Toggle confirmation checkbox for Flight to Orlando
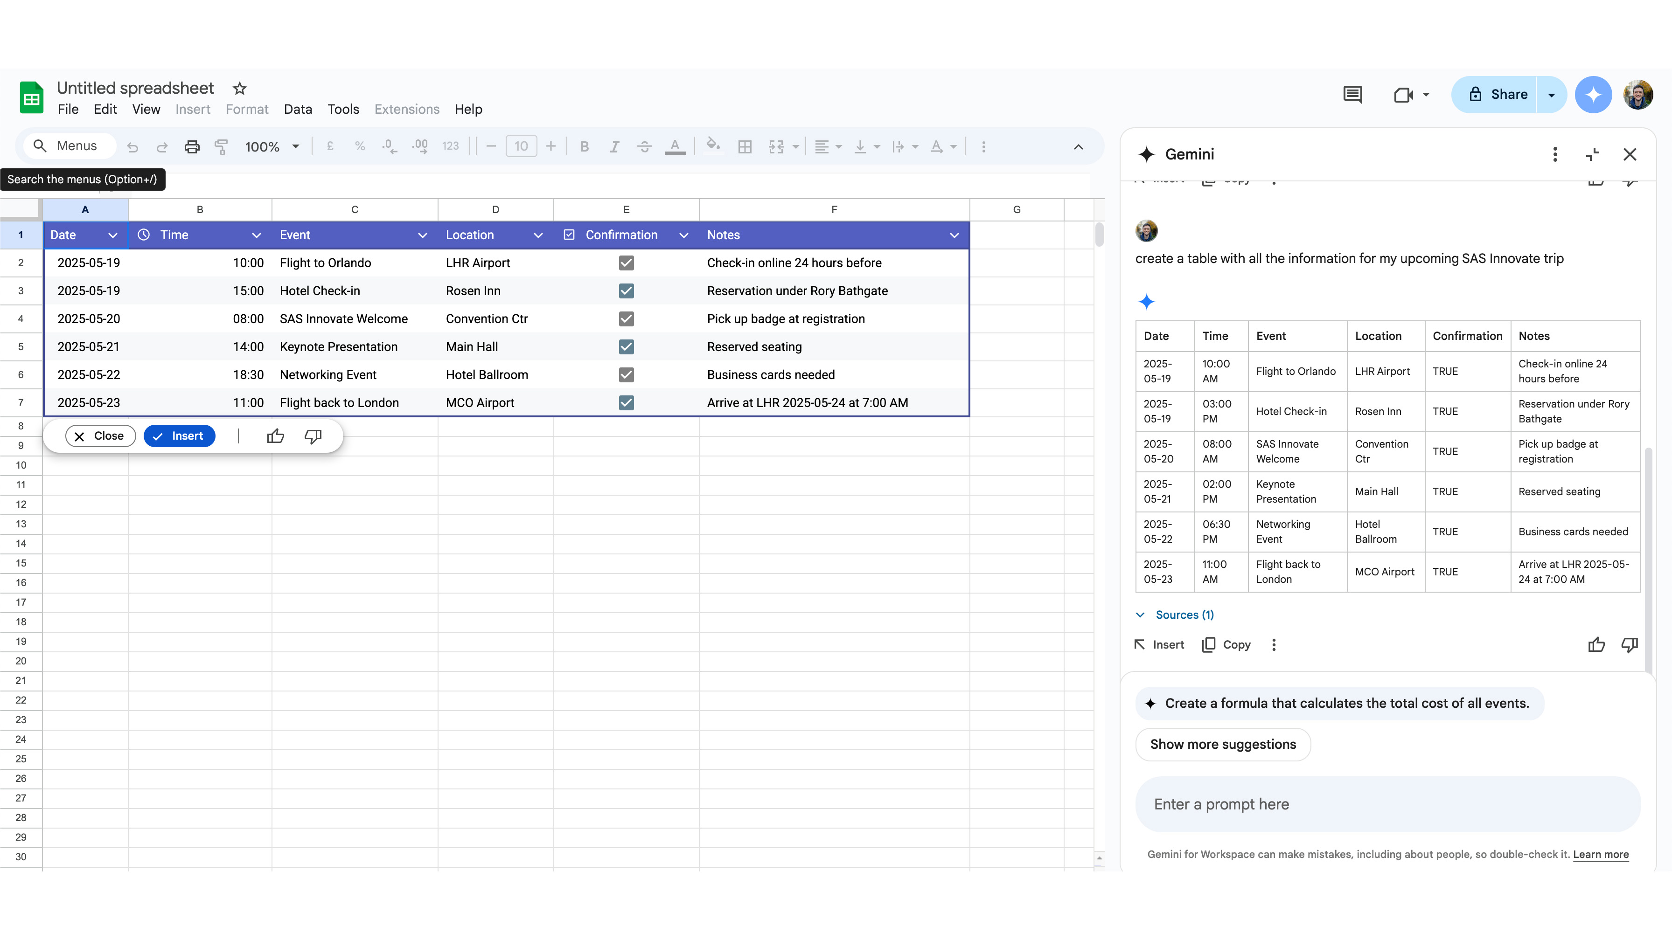 pos(627,263)
